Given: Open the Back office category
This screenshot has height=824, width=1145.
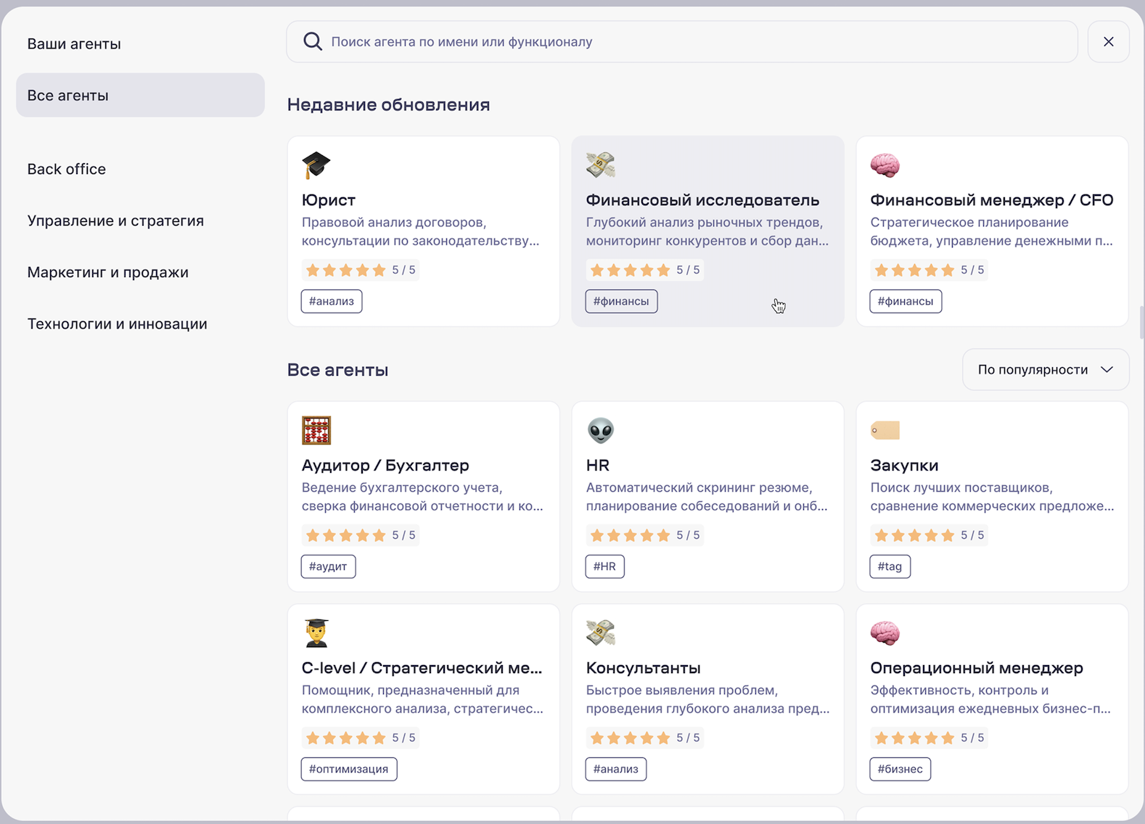Looking at the screenshot, I should 67,169.
